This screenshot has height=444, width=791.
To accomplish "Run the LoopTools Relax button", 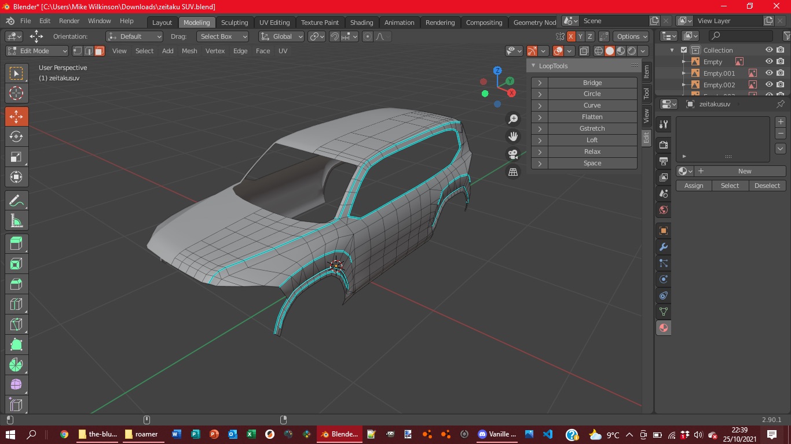I will pyautogui.click(x=592, y=151).
